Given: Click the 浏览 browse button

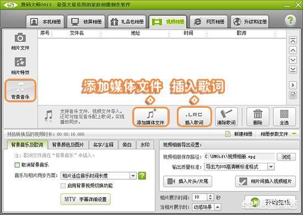Looking at the screenshot, I should click(286, 157).
